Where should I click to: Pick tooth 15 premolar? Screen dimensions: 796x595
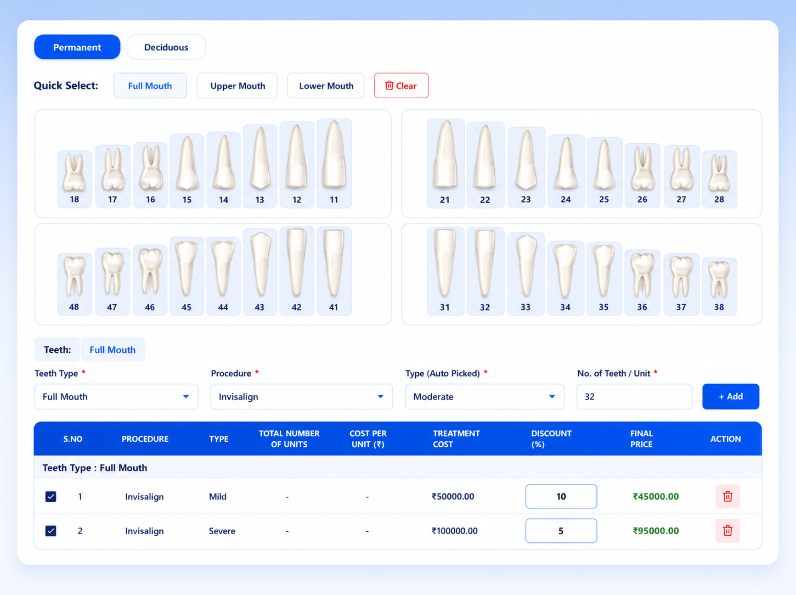(x=187, y=171)
